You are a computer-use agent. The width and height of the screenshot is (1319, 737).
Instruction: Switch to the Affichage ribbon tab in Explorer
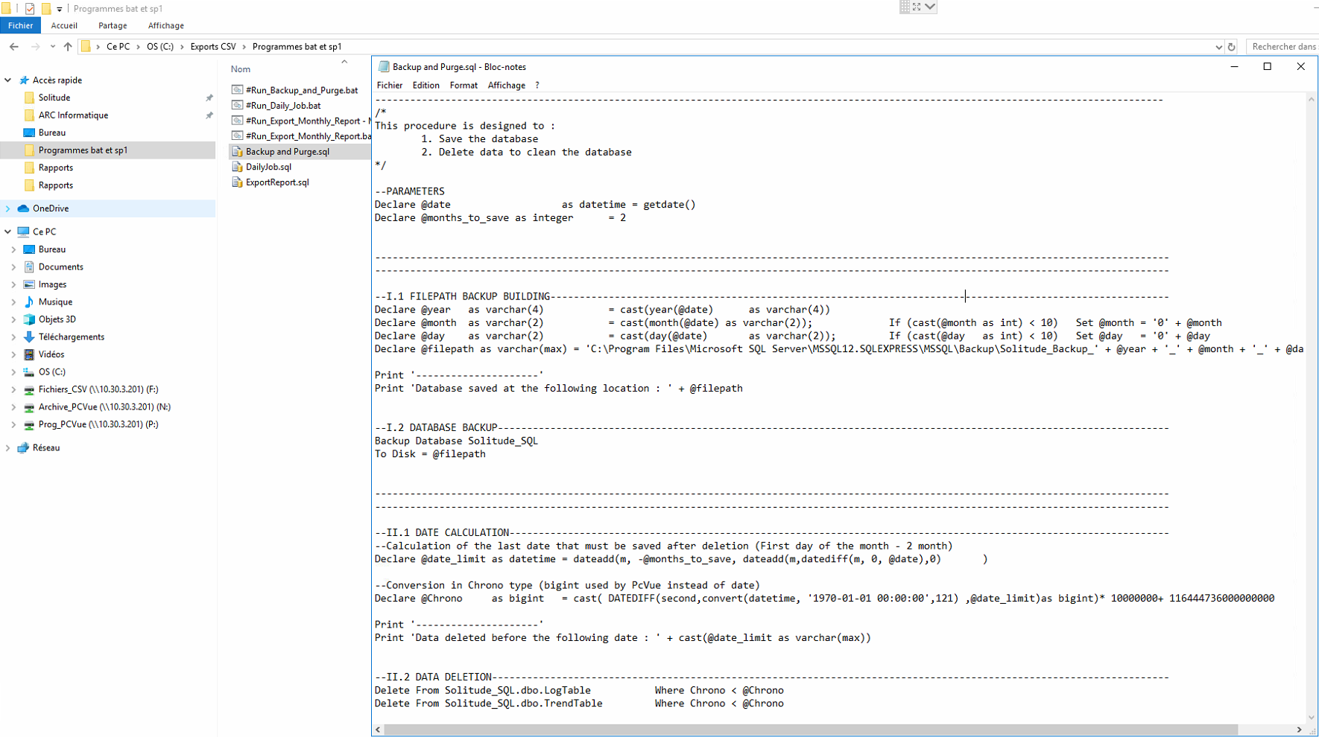click(x=165, y=25)
